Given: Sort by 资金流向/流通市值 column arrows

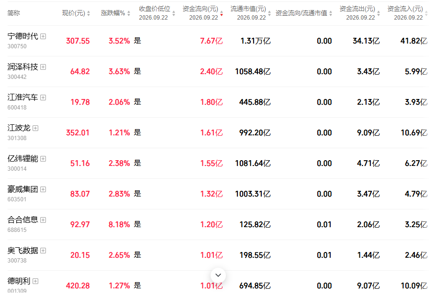Looking at the screenshot, I should click(x=330, y=13).
